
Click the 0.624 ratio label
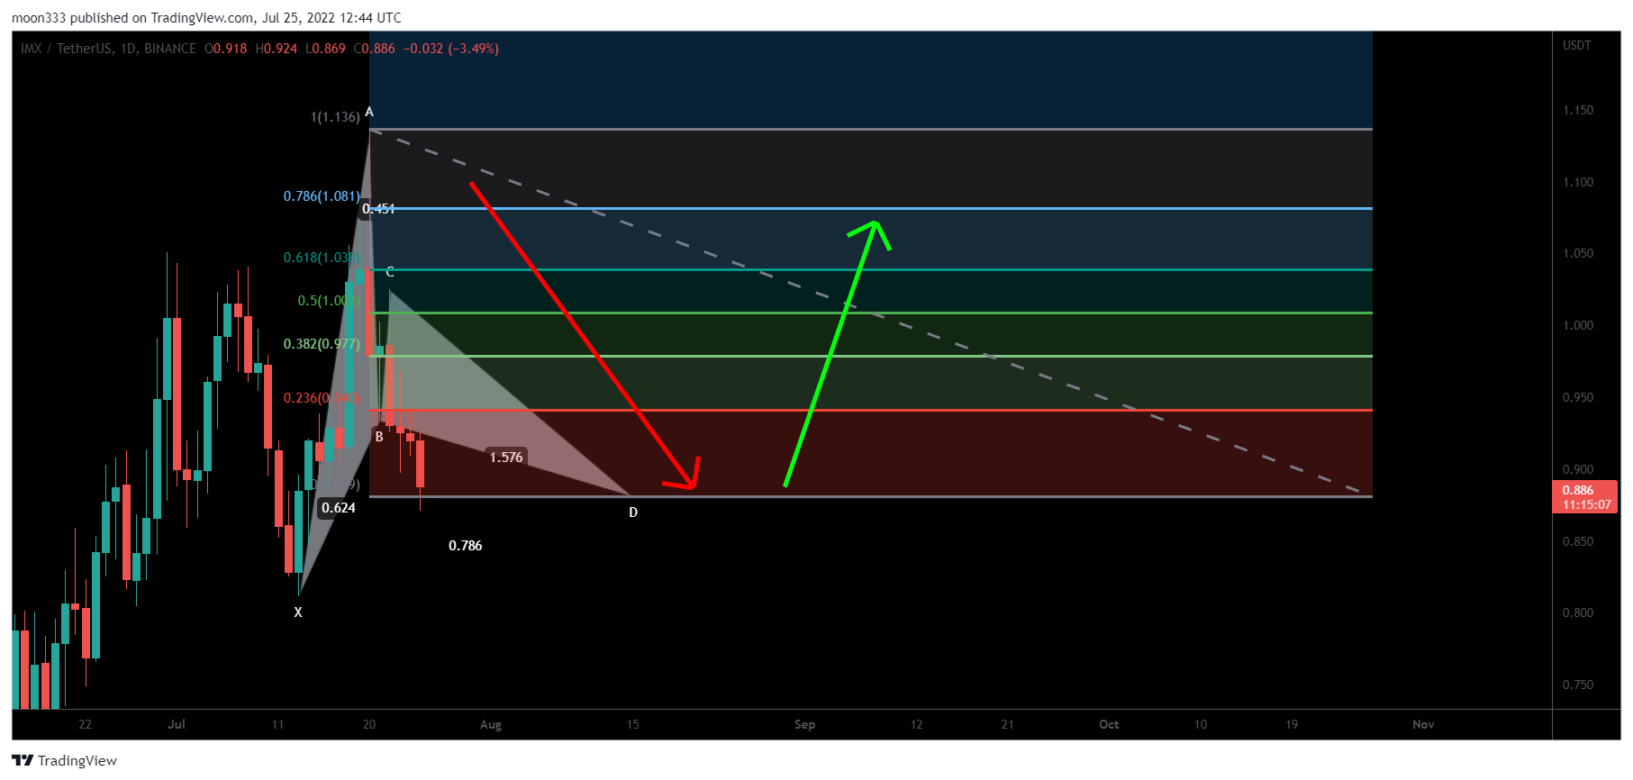339,508
